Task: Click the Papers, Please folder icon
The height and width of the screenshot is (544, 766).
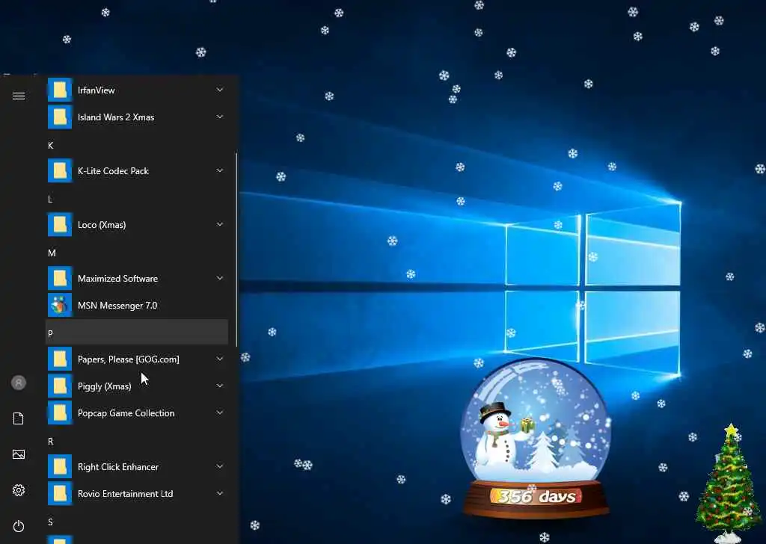Action: coord(60,359)
